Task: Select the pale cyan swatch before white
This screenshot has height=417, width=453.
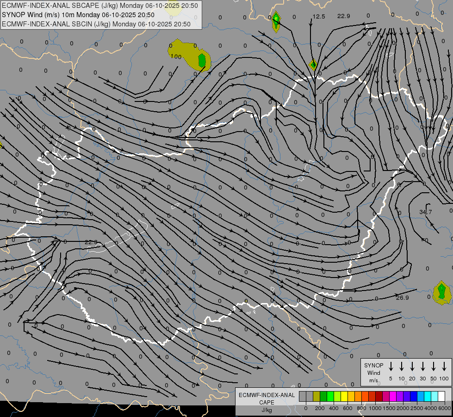Action: coord(434,396)
